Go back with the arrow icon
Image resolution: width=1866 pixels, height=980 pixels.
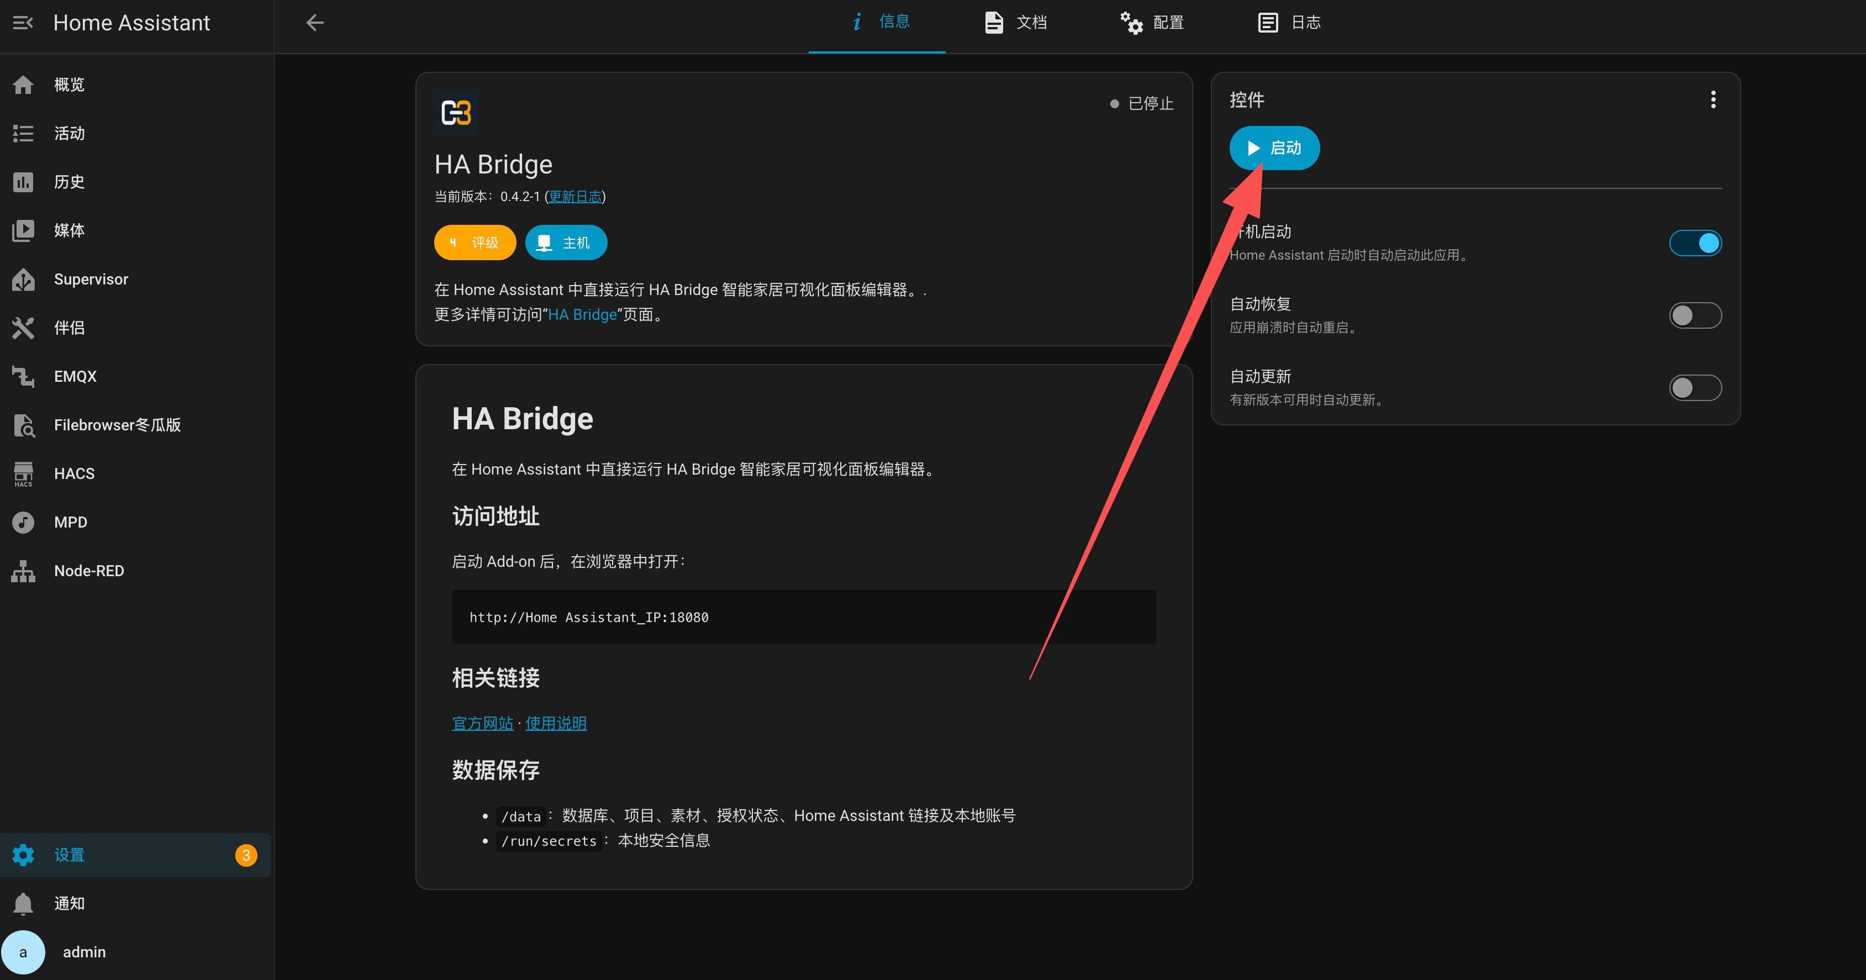pyautogui.click(x=314, y=23)
